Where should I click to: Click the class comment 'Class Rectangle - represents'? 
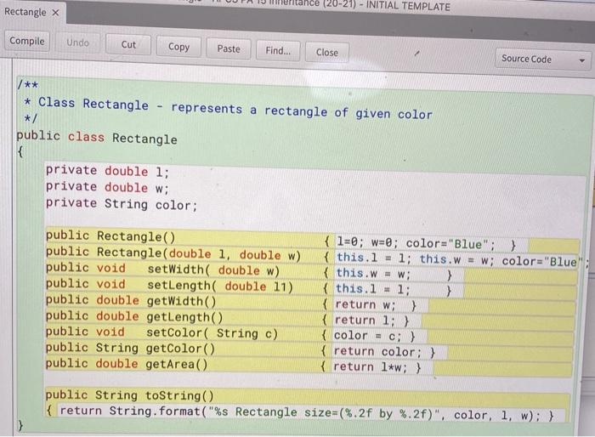(140, 105)
